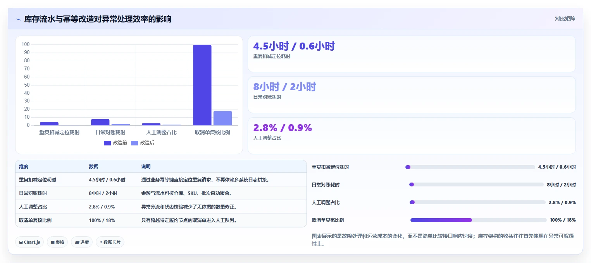Click the 表格 chip

tap(57, 242)
